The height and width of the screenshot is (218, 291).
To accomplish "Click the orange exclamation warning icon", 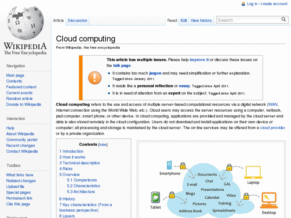I will [x=94, y=78].
